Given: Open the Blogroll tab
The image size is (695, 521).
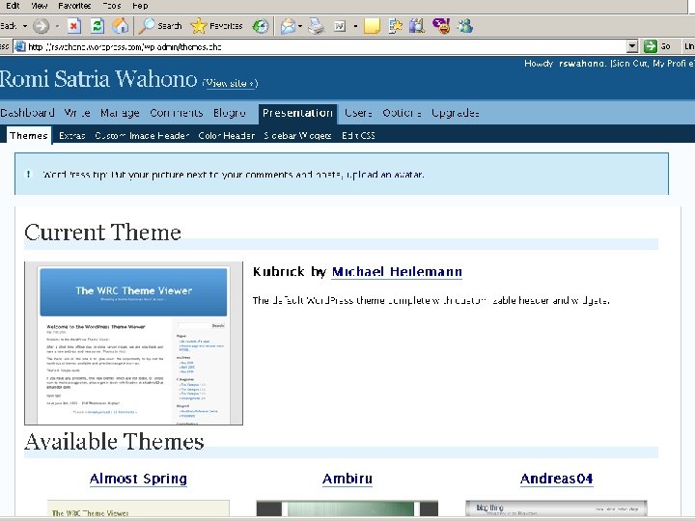Looking at the screenshot, I should [x=230, y=113].
